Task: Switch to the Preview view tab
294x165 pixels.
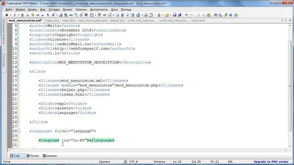Action: (33, 156)
